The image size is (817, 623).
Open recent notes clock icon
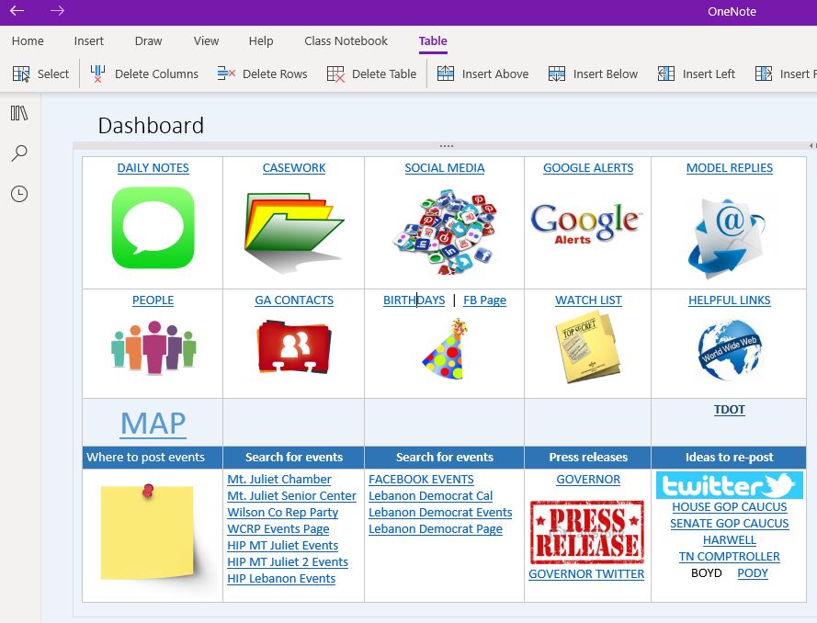[x=19, y=194]
